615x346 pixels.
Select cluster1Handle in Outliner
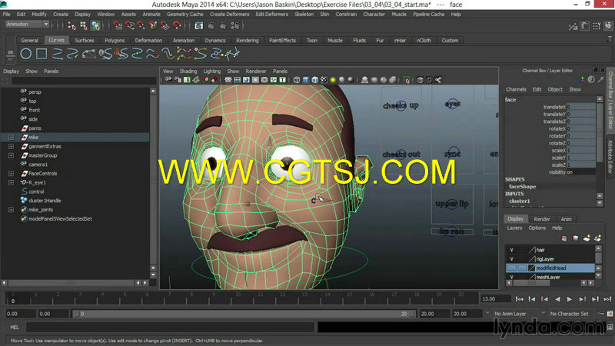pos(45,201)
